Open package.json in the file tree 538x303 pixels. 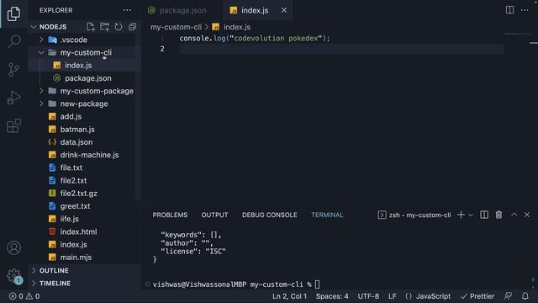pyautogui.click(x=84, y=78)
